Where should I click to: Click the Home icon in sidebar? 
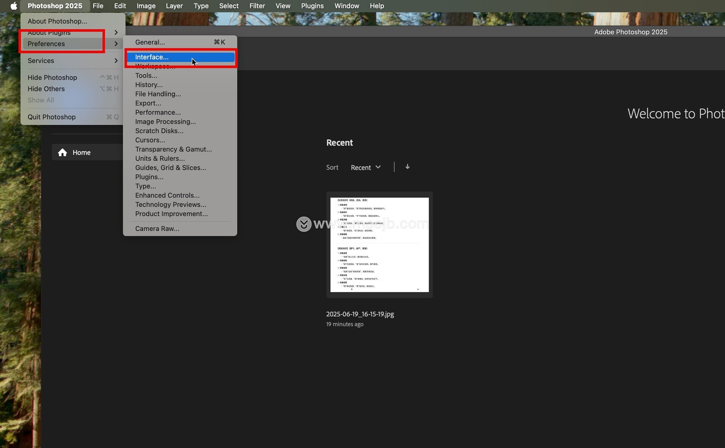pyautogui.click(x=62, y=152)
